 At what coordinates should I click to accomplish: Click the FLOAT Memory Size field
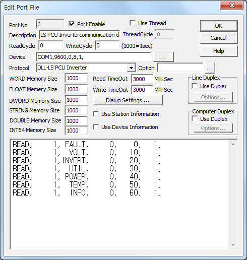pos(76,89)
